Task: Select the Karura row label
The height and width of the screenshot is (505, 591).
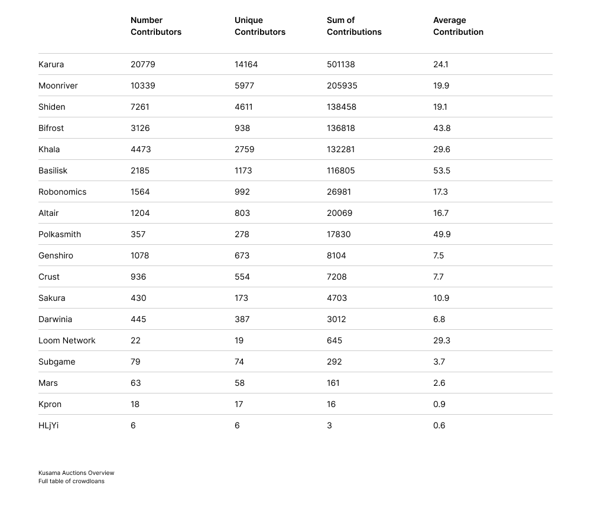Action: click(51, 64)
